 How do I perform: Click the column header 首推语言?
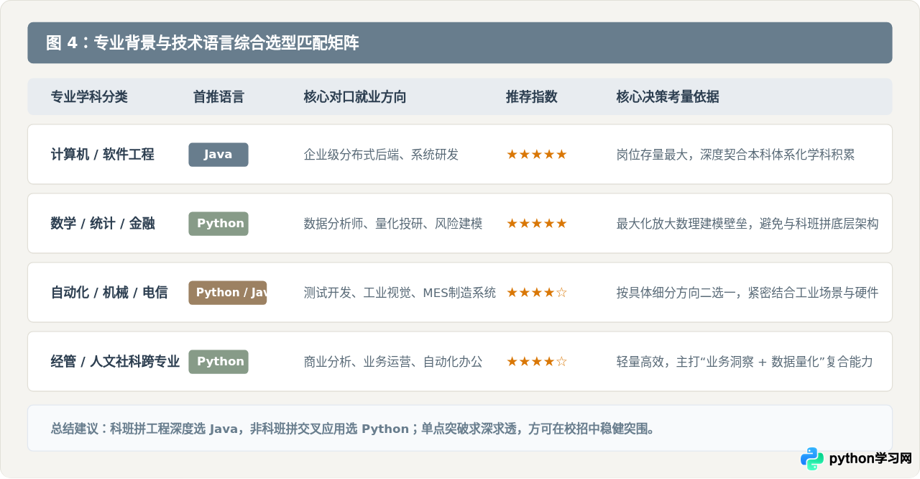[218, 97]
